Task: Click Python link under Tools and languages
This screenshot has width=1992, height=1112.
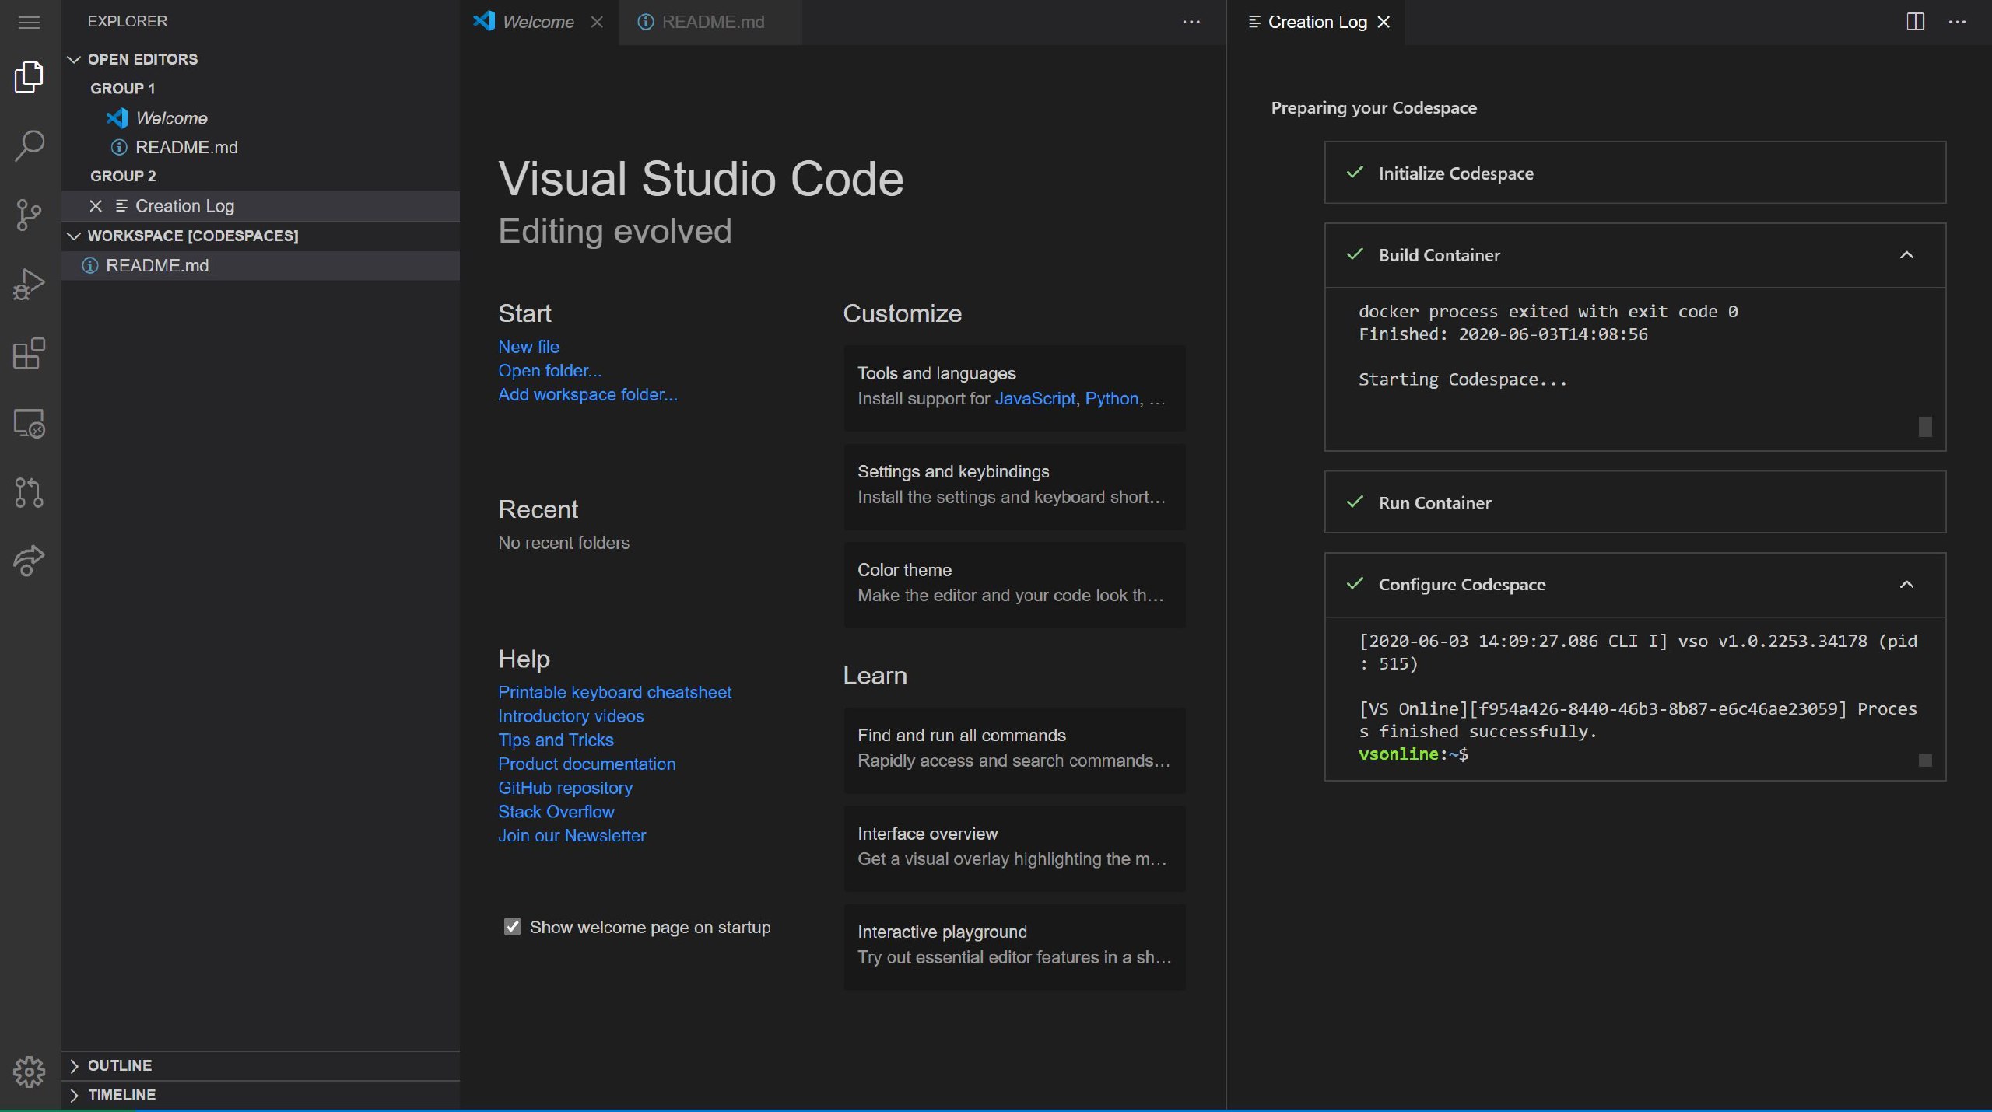Action: [1111, 398]
